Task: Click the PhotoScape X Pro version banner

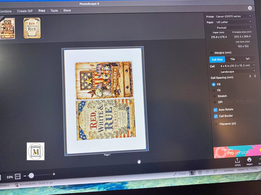Action: (x=237, y=152)
